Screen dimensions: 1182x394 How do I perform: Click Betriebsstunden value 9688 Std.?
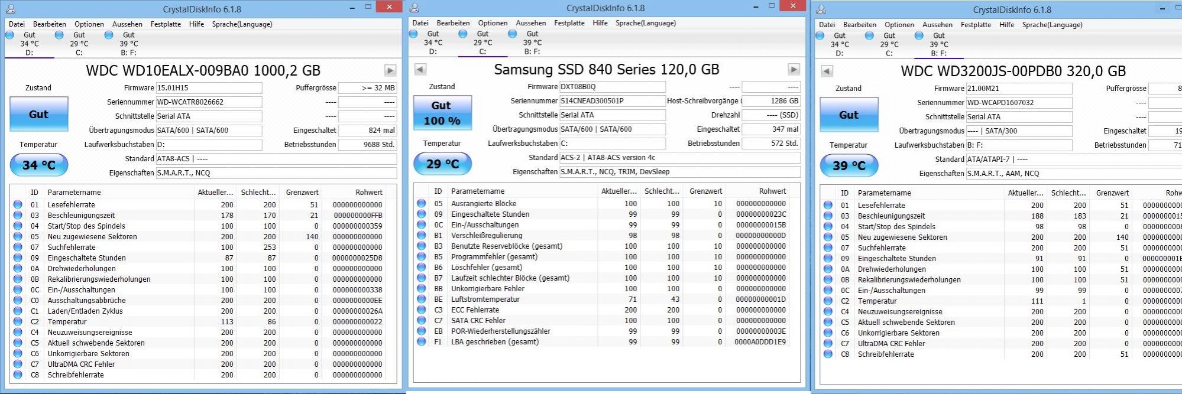[x=367, y=145]
